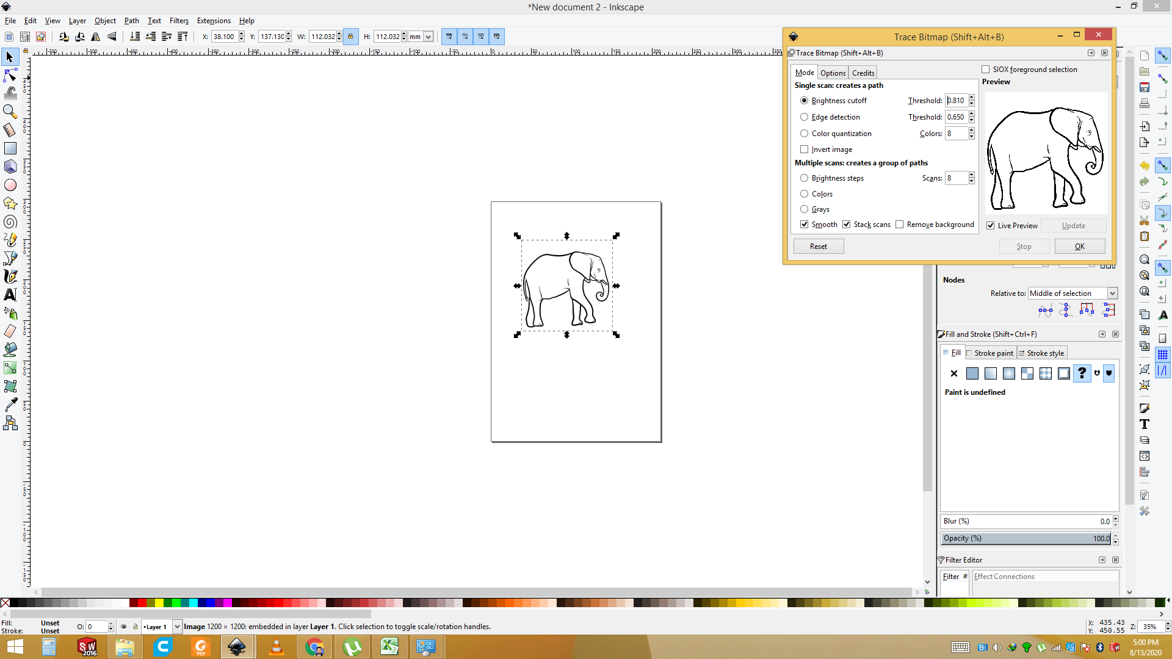Click the Brightness cutoff Threshold field

(957, 101)
